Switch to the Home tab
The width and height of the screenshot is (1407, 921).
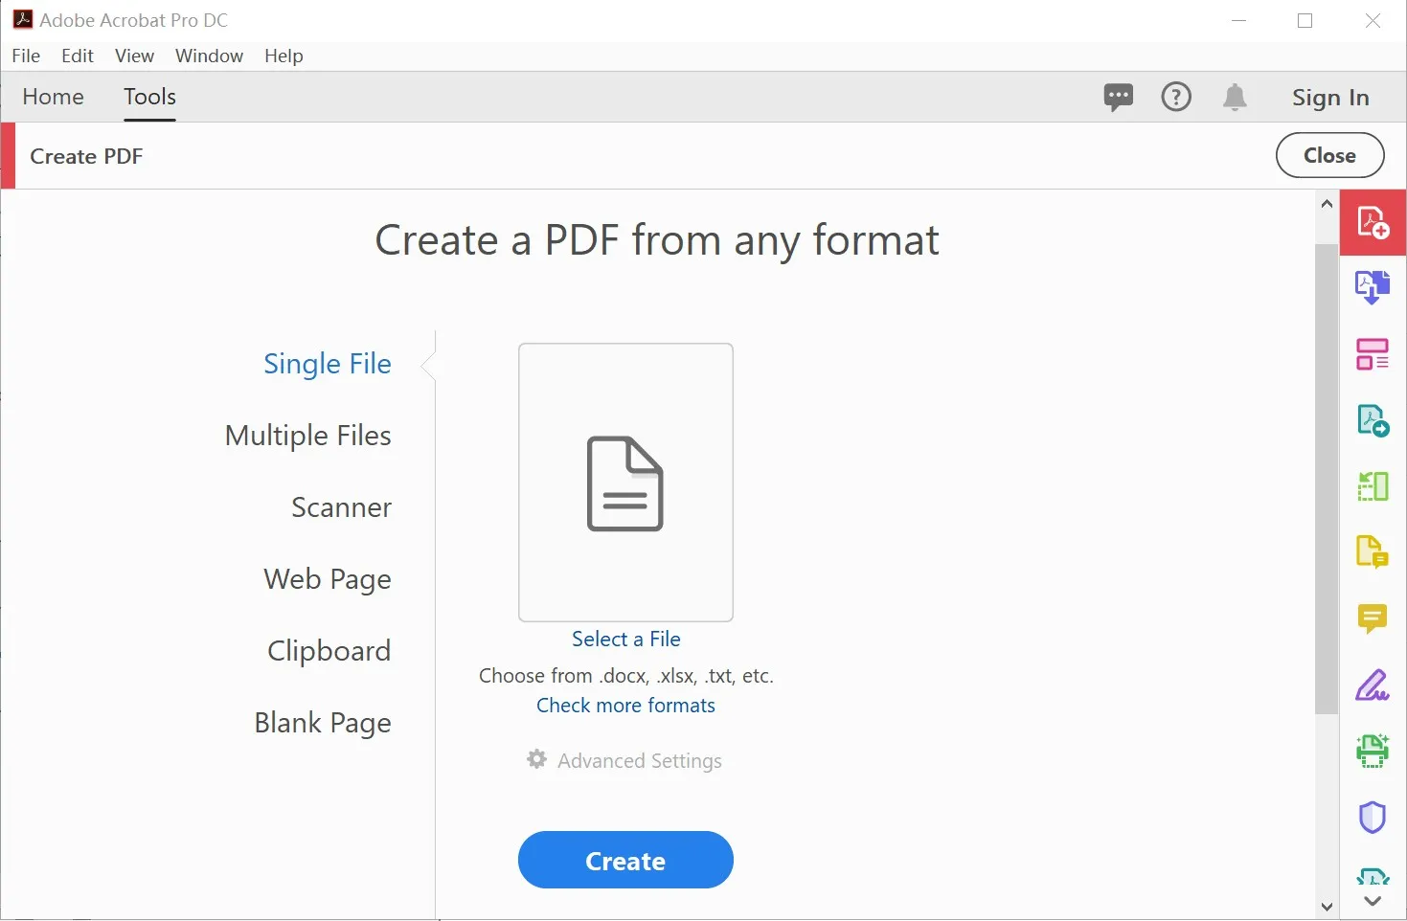tap(53, 97)
